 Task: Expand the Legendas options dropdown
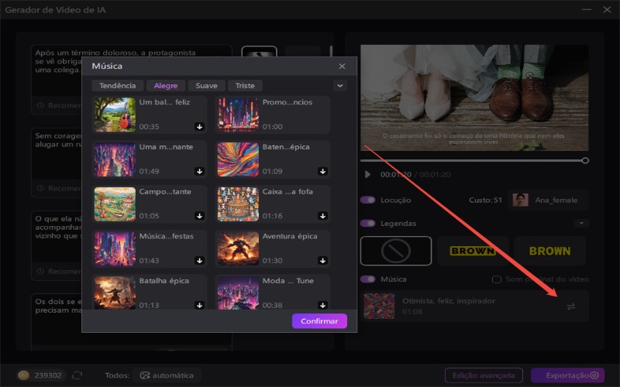(x=581, y=224)
